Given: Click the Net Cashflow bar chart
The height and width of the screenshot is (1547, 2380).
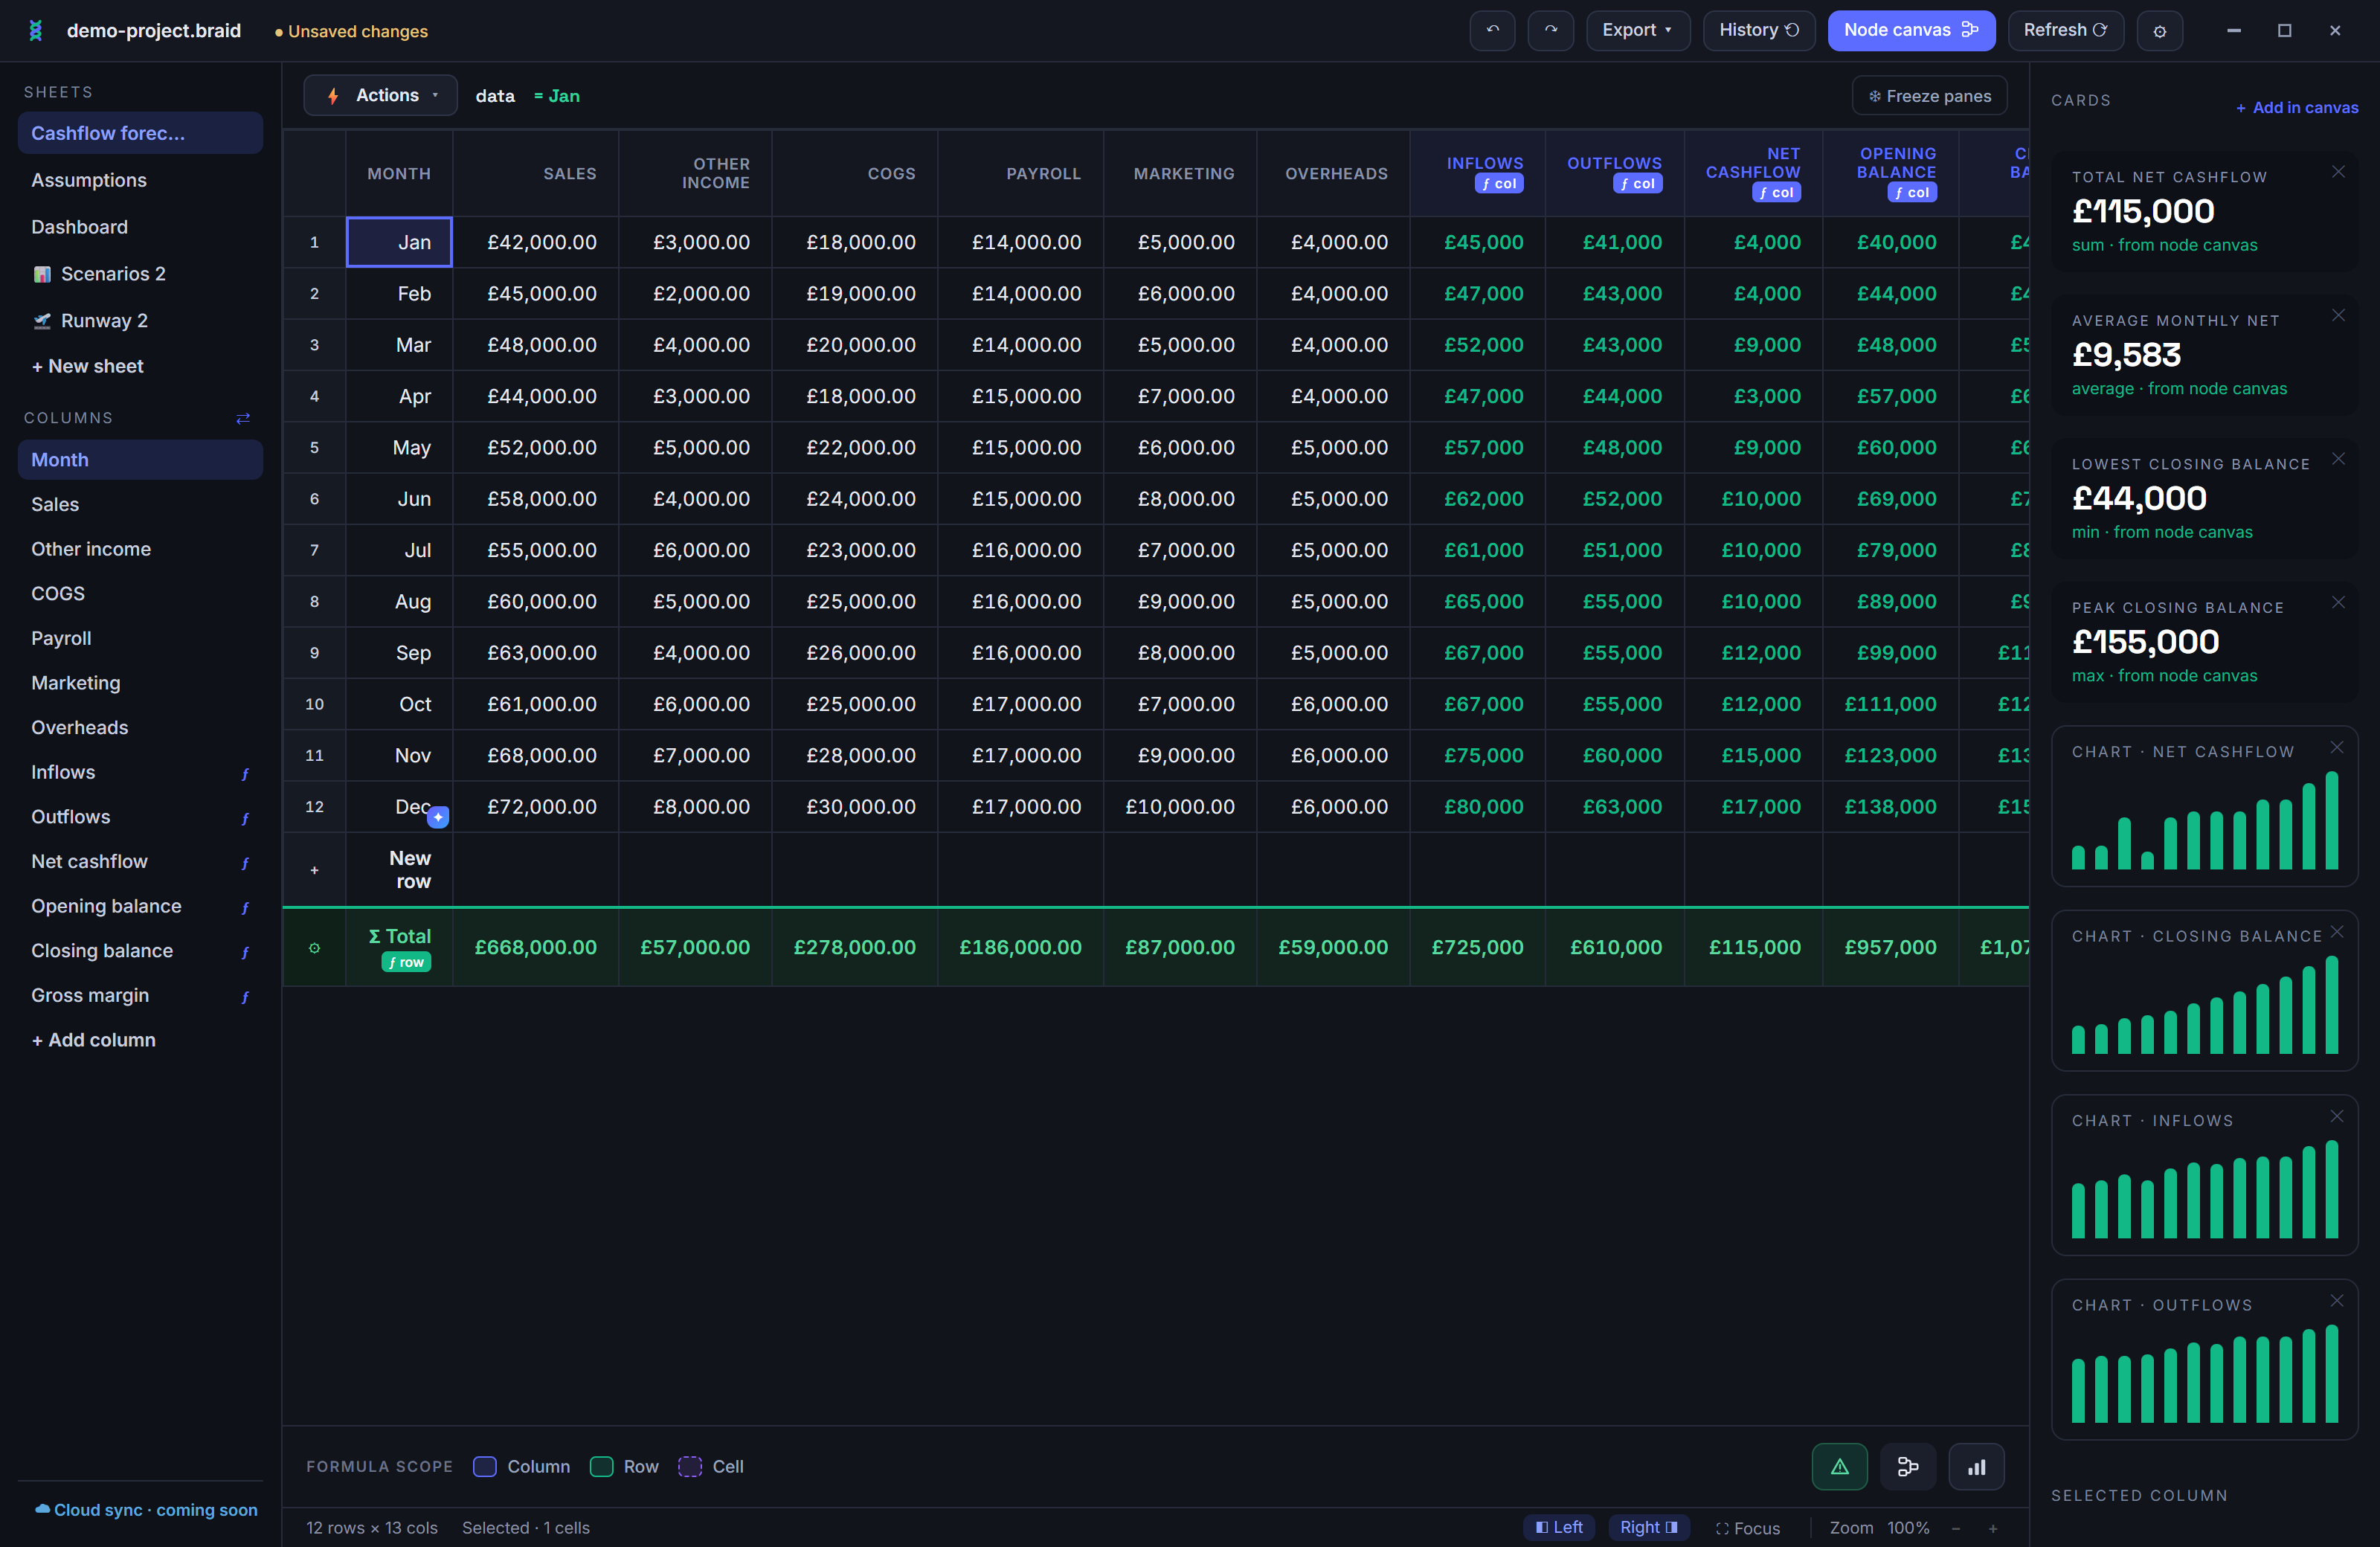Looking at the screenshot, I should [x=2204, y=820].
